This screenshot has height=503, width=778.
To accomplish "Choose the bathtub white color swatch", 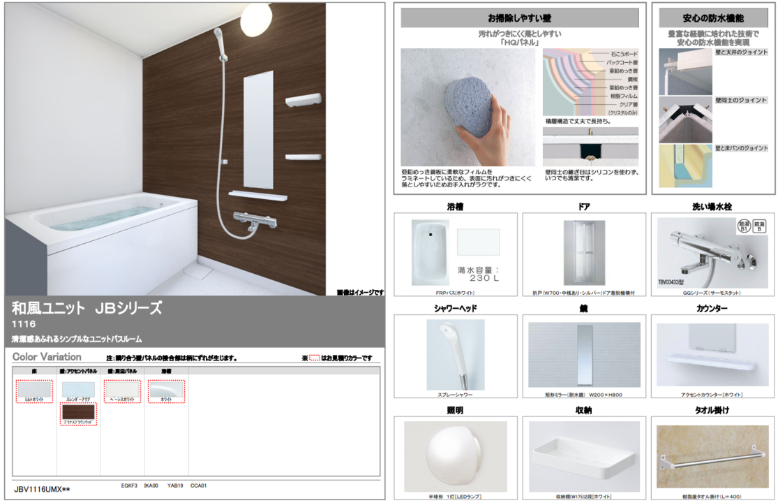I will pos(166,388).
